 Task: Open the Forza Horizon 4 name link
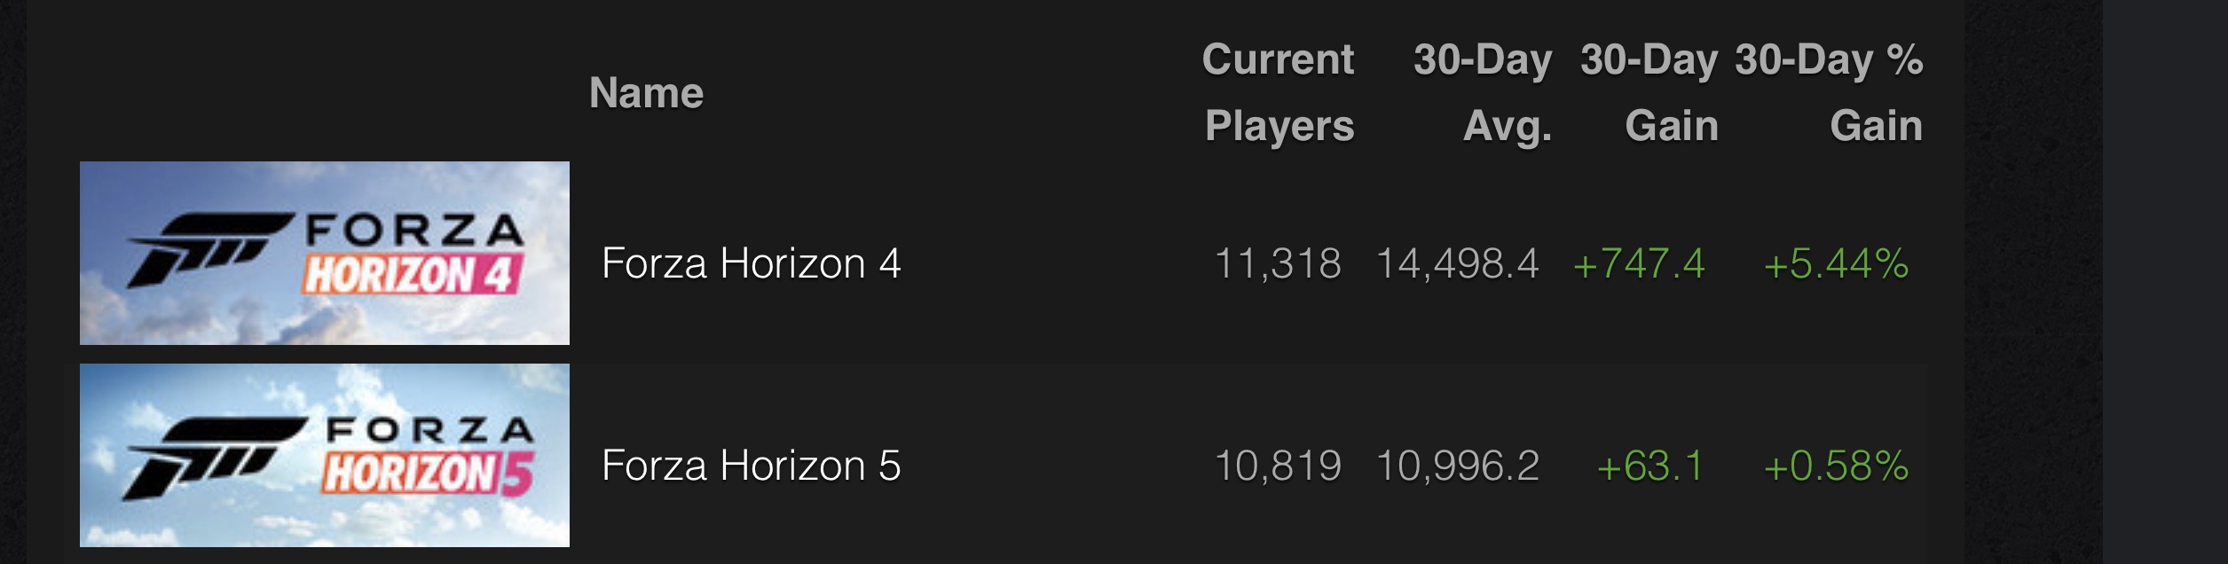point(751,263)
